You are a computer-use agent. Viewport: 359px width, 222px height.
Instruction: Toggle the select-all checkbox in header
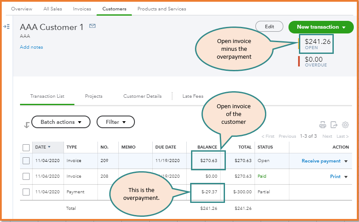click(x=26, y=147)
